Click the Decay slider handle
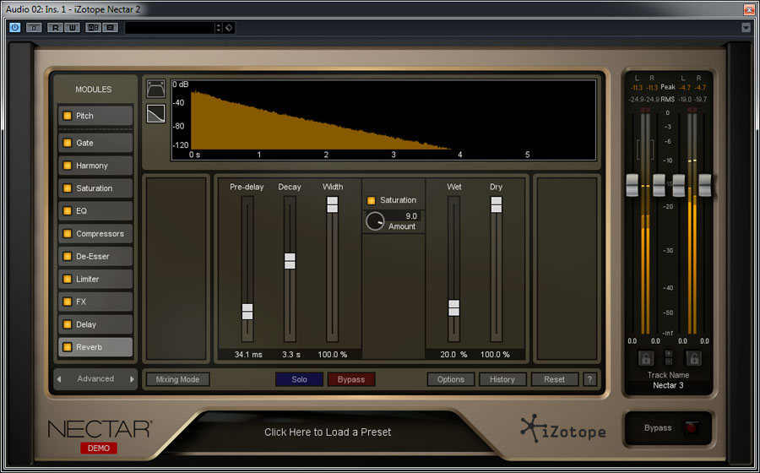This screenshot has height=473, width=760. [290, 261]
